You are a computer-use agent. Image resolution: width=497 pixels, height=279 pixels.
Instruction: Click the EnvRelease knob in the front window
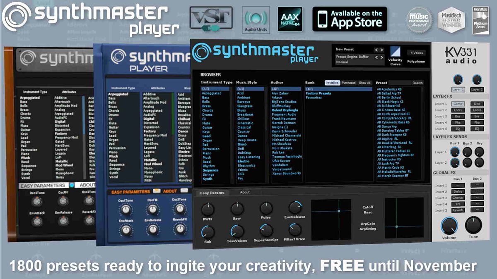click(295, 207)
